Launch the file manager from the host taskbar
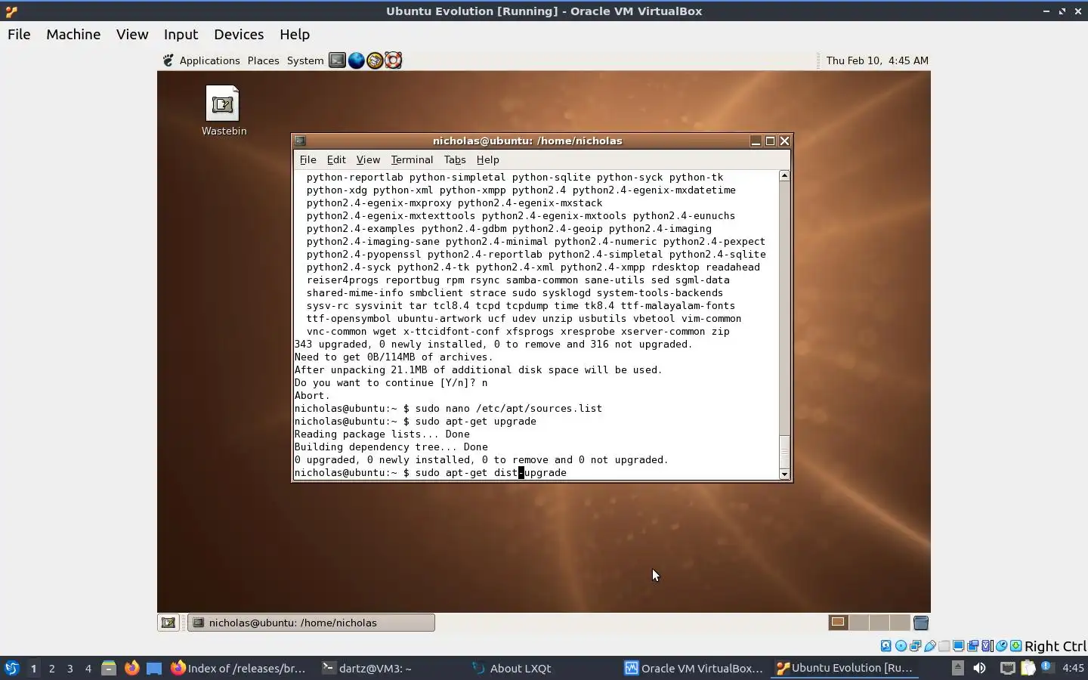 point(109,668)
